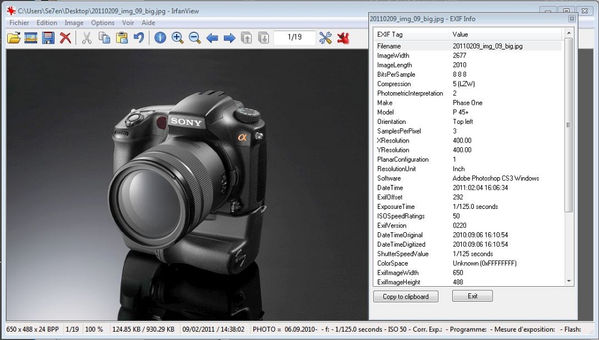599x340 pixels.
Task: Open the Voir menu
Action: [x=128, y=23]
